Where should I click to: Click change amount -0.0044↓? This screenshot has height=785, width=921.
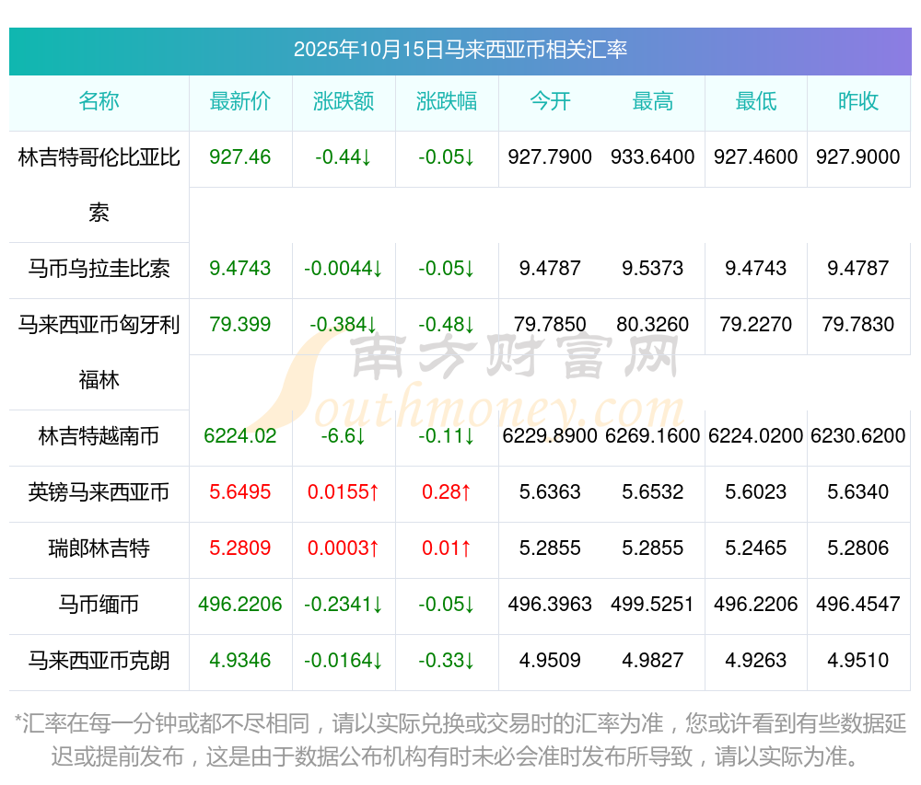point(343,269)
